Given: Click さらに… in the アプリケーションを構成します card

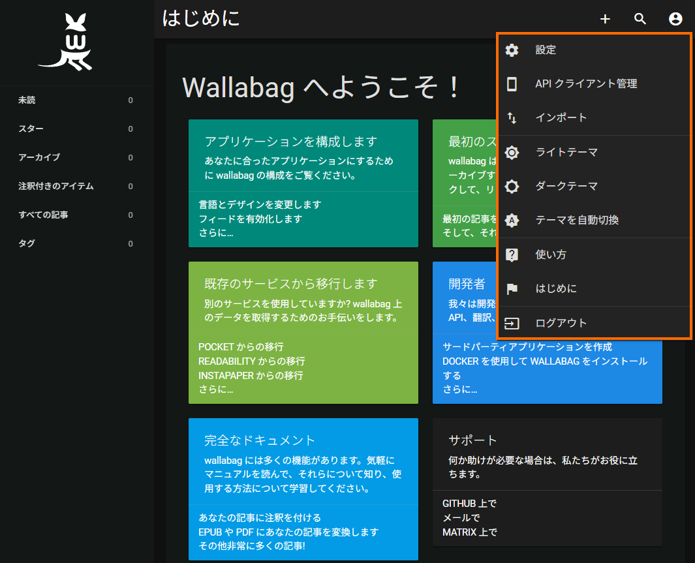Looking at the screenshot, I should tap(216, 233).
